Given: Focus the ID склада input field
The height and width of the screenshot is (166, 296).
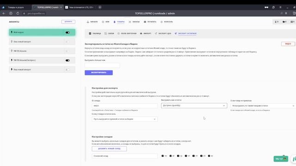Looking at the screenshot, I should 124,106.
